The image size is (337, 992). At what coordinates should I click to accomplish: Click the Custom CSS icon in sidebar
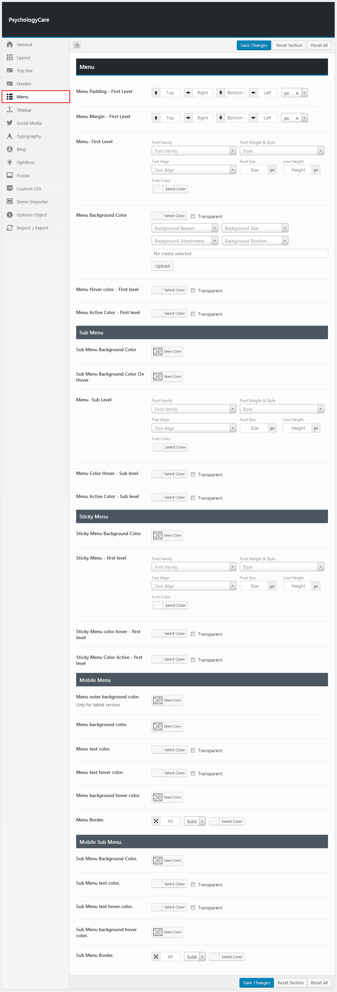click(10, 189)
